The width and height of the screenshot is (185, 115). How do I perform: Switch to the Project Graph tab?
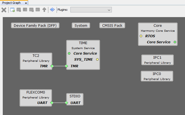[x=12, y=3]
